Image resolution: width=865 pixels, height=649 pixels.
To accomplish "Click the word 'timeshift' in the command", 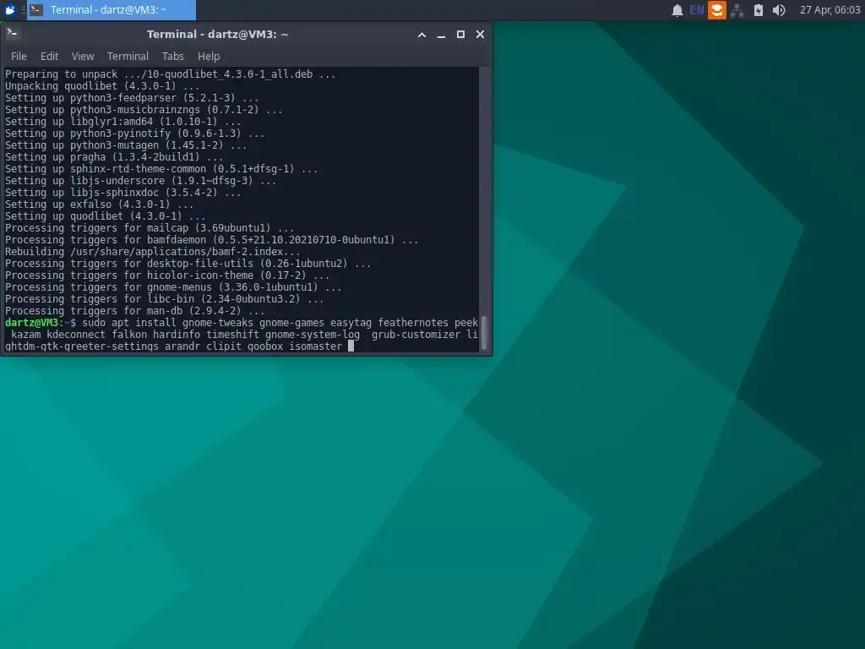I will pos(233,335).
